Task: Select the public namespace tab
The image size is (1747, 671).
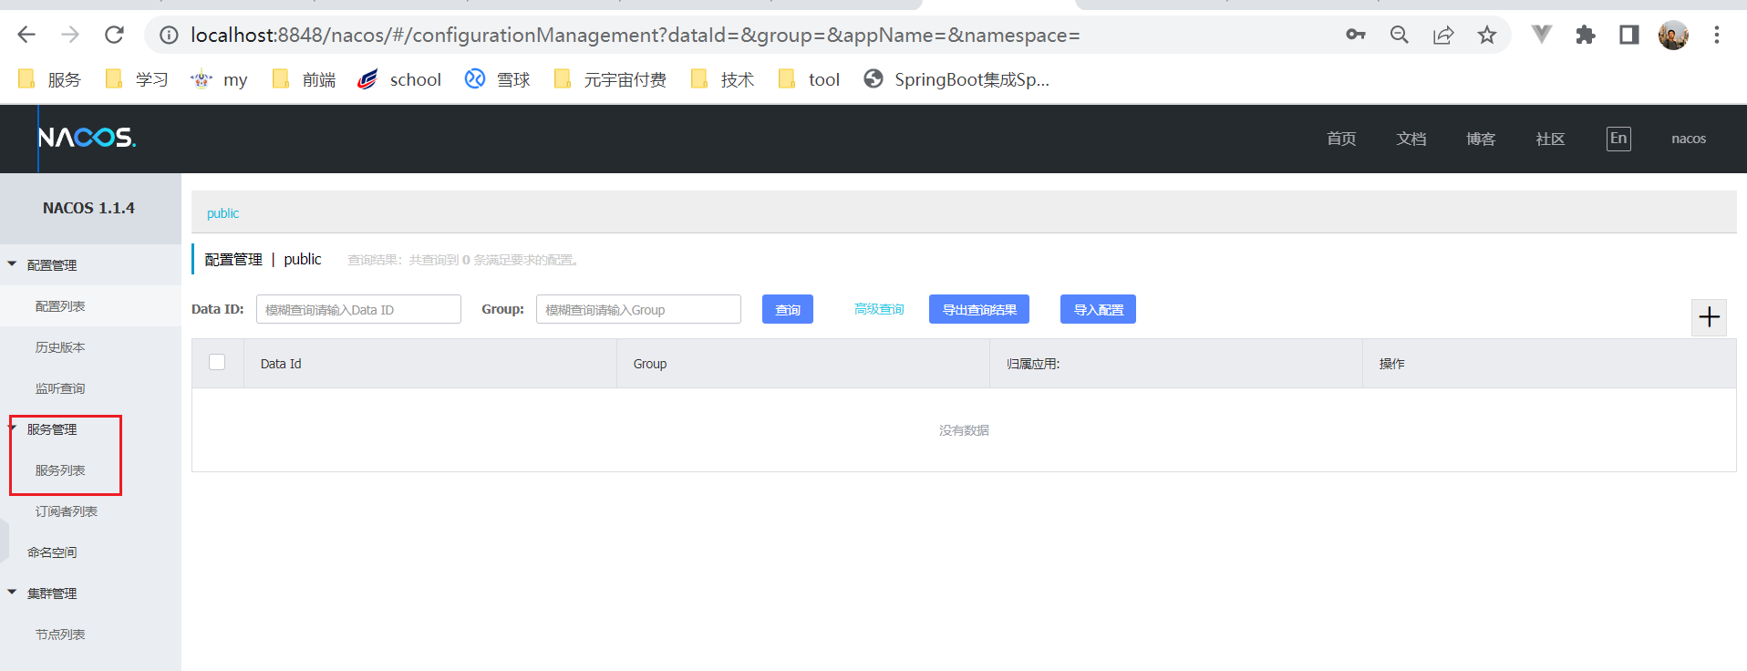Action: coord(222,213)
